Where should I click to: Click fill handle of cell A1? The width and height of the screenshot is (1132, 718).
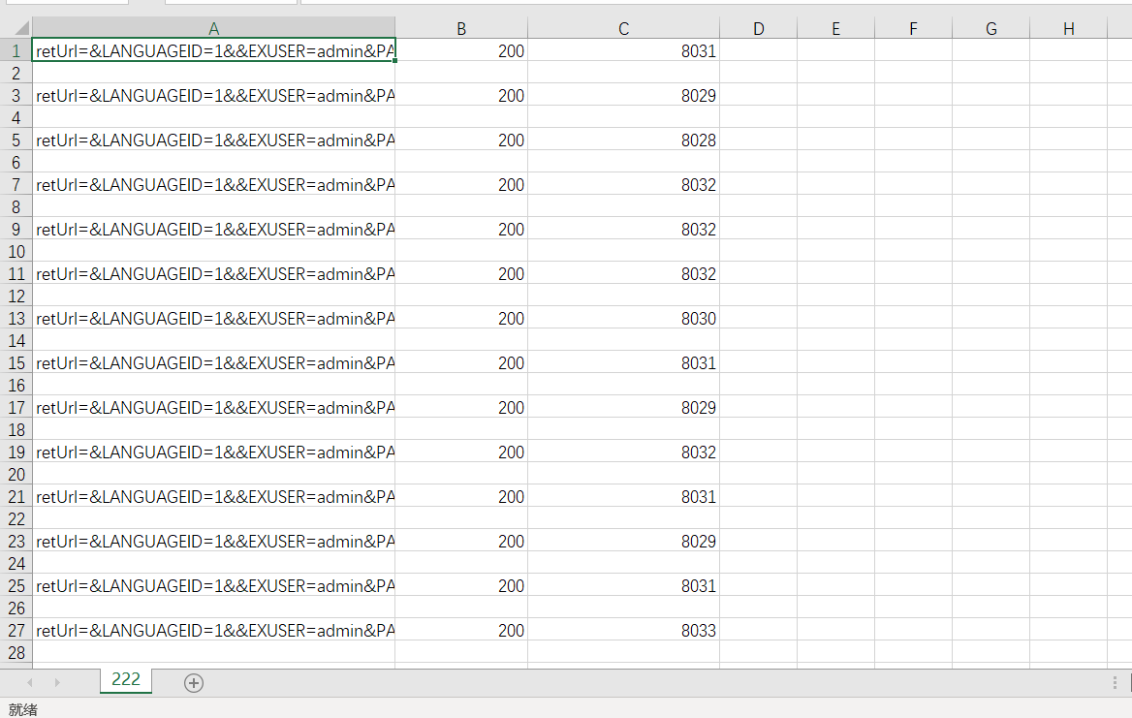coord(394,61)
